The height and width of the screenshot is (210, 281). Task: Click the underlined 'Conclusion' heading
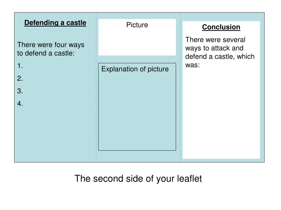[221, 27]
